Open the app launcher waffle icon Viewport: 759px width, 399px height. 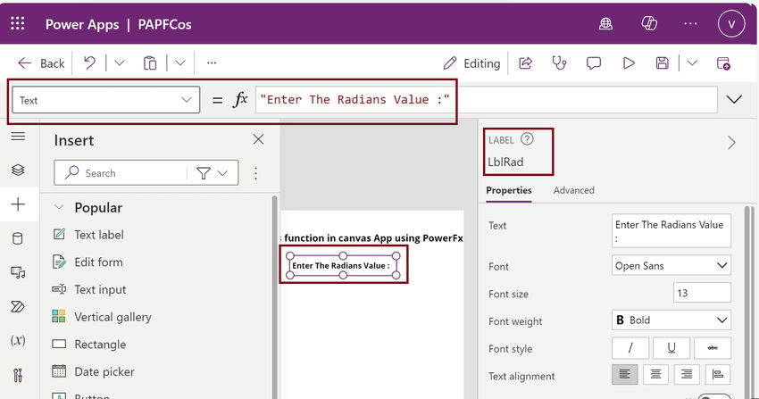click(x=18, y=24)
